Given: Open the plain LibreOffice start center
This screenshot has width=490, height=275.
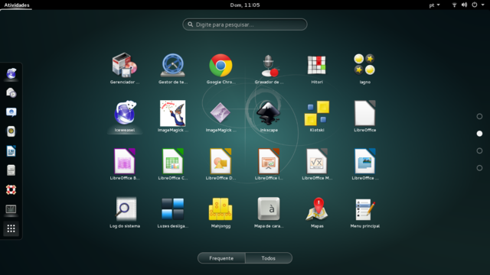Looking at the screenshot, I should pyautogui.click(x=364, y=113).
